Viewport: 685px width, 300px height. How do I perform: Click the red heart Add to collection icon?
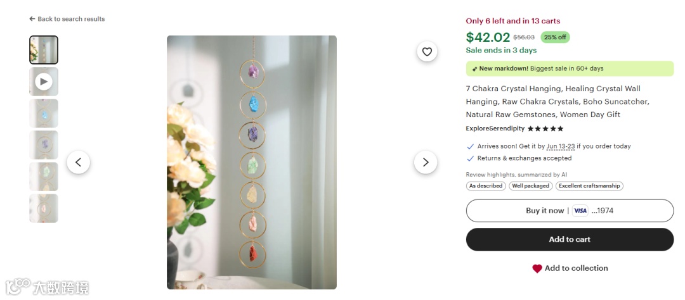click(537, 268)
